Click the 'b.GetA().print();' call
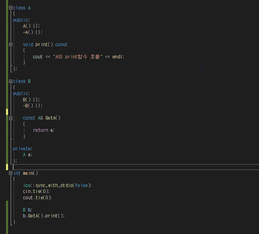This screenshot has height=234, width=259. 44,216
